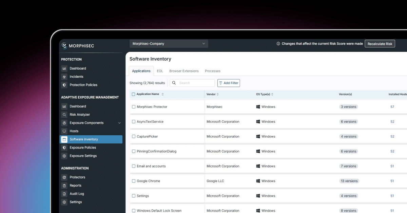Image resolution: width=407 pixels, height=213 pixels.
Task: Click into the Search input field
Action: 192,83
